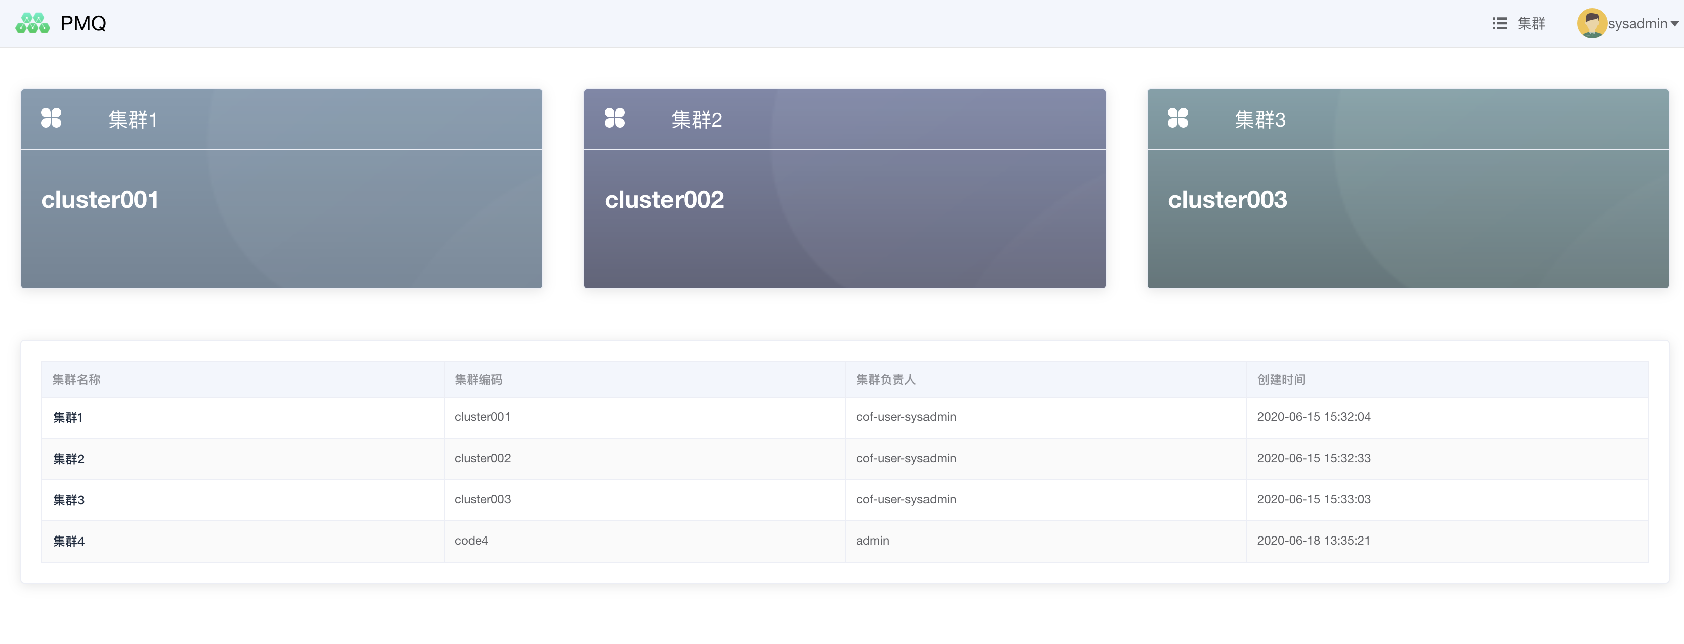
Task: Click the 集群编码 column header
Action: (478, 379)
